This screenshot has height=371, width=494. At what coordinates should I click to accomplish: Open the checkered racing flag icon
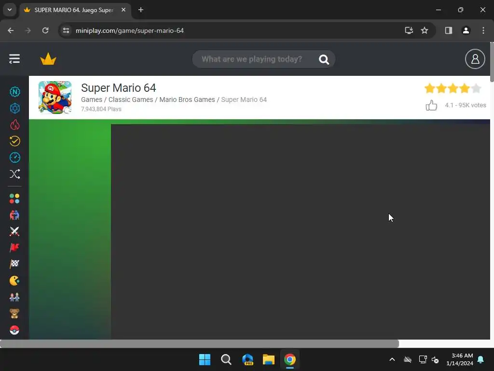pos(14,264)
